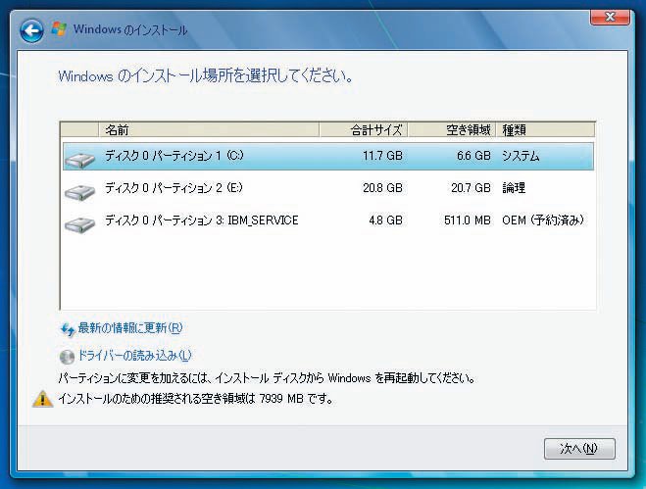The image size is (646, 489).
Task: Click the refresh arrows icon beside 最新の情報に更新
Action: [68, 329]
